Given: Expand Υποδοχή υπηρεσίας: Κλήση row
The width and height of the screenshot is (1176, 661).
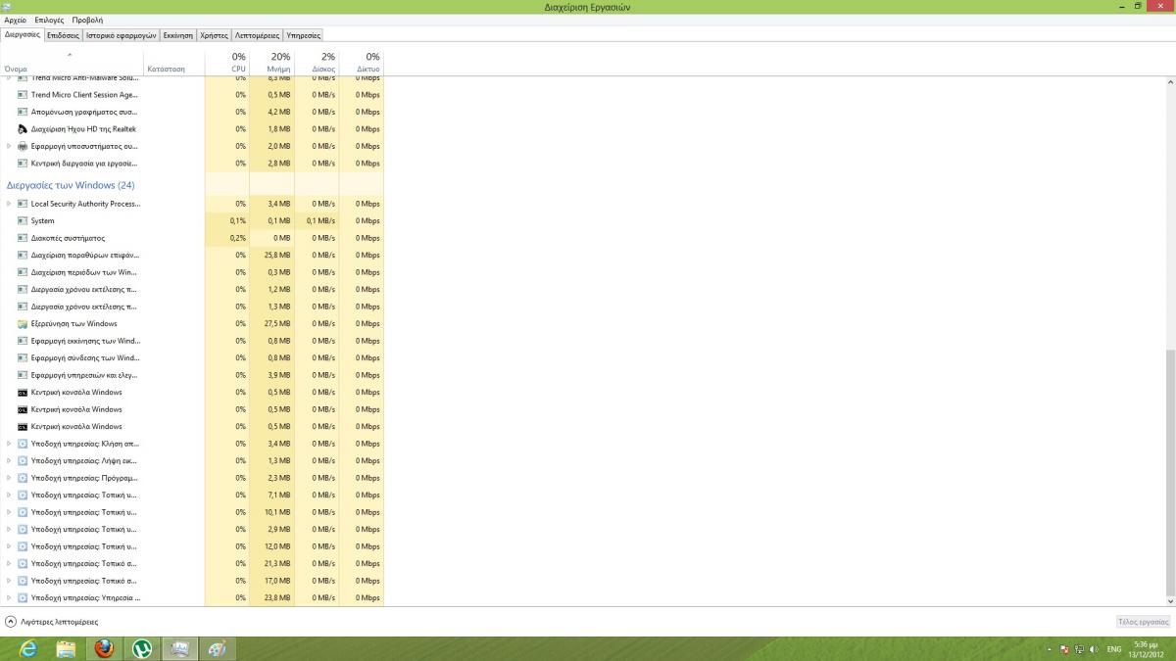Looking at the screenshot, I should pyautogui.click(x=9, y=444).
